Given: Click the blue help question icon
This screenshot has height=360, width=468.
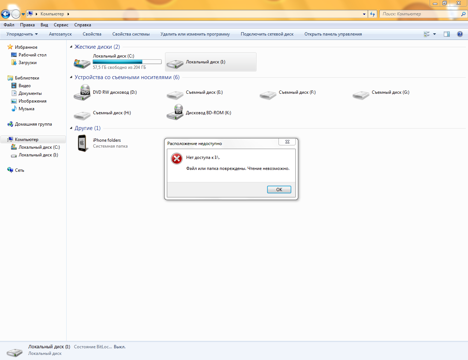Looking at the screenshot, I should coord(460,34).
